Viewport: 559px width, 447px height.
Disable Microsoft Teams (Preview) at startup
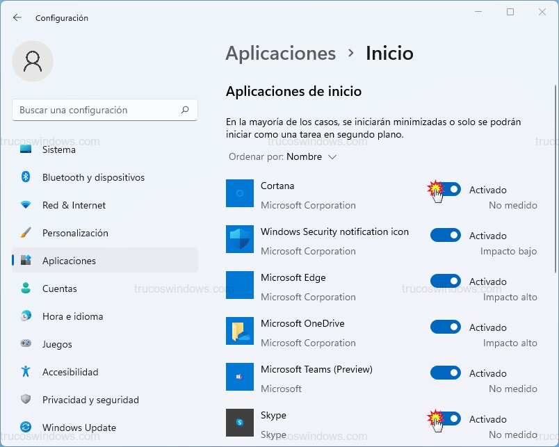[445, 373]
